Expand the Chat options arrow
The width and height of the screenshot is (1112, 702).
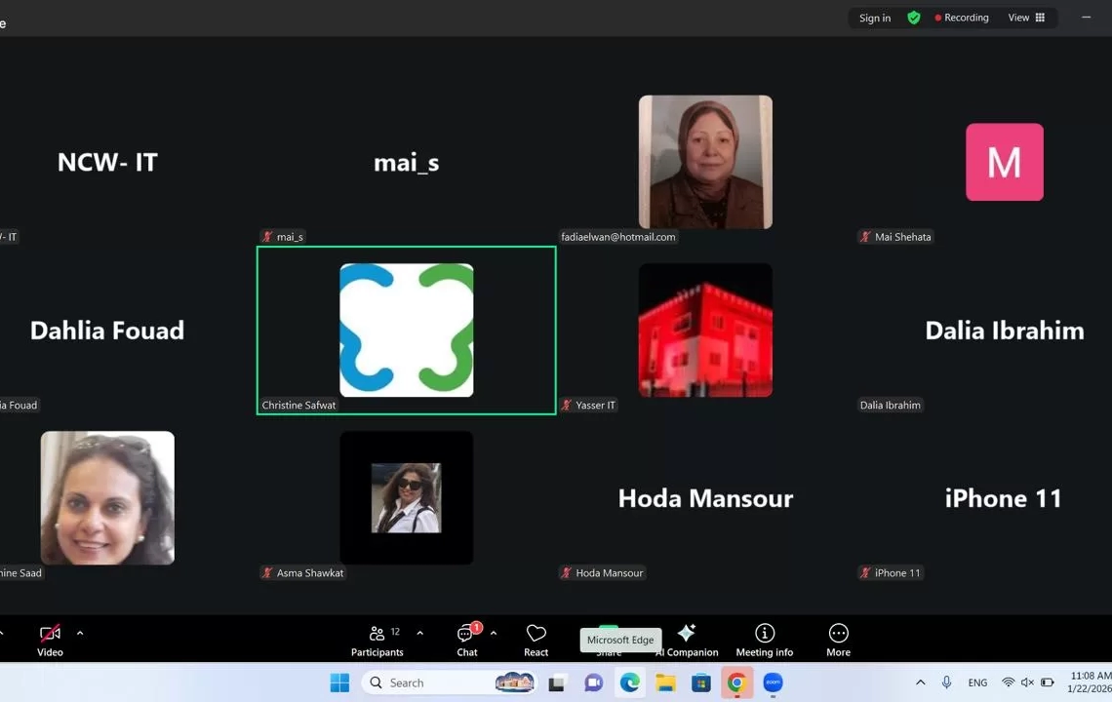pos(494,633)
